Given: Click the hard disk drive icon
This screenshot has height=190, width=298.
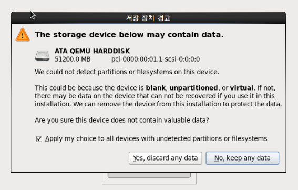Looking at the screenshot, I should [x=43, y=55].
